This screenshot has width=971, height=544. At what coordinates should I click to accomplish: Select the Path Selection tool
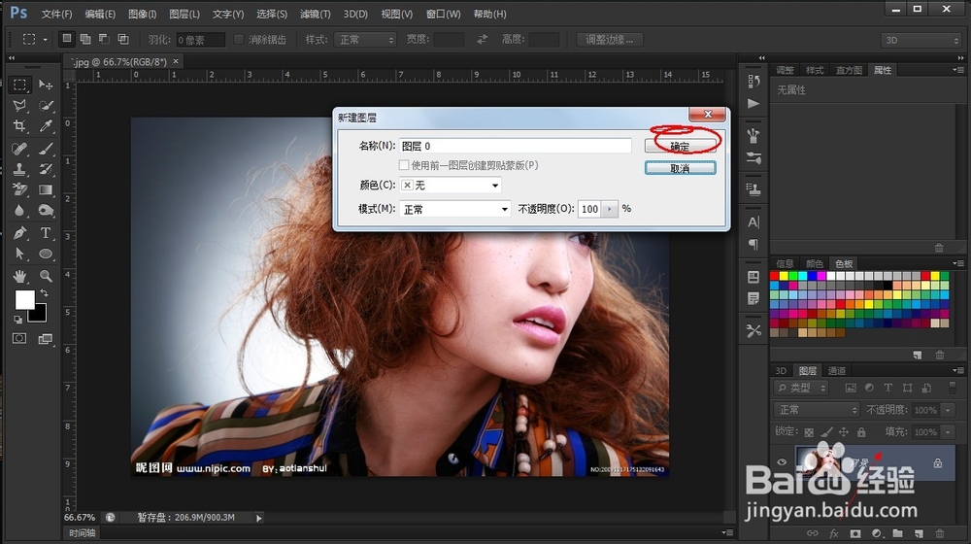click(19, 255)
